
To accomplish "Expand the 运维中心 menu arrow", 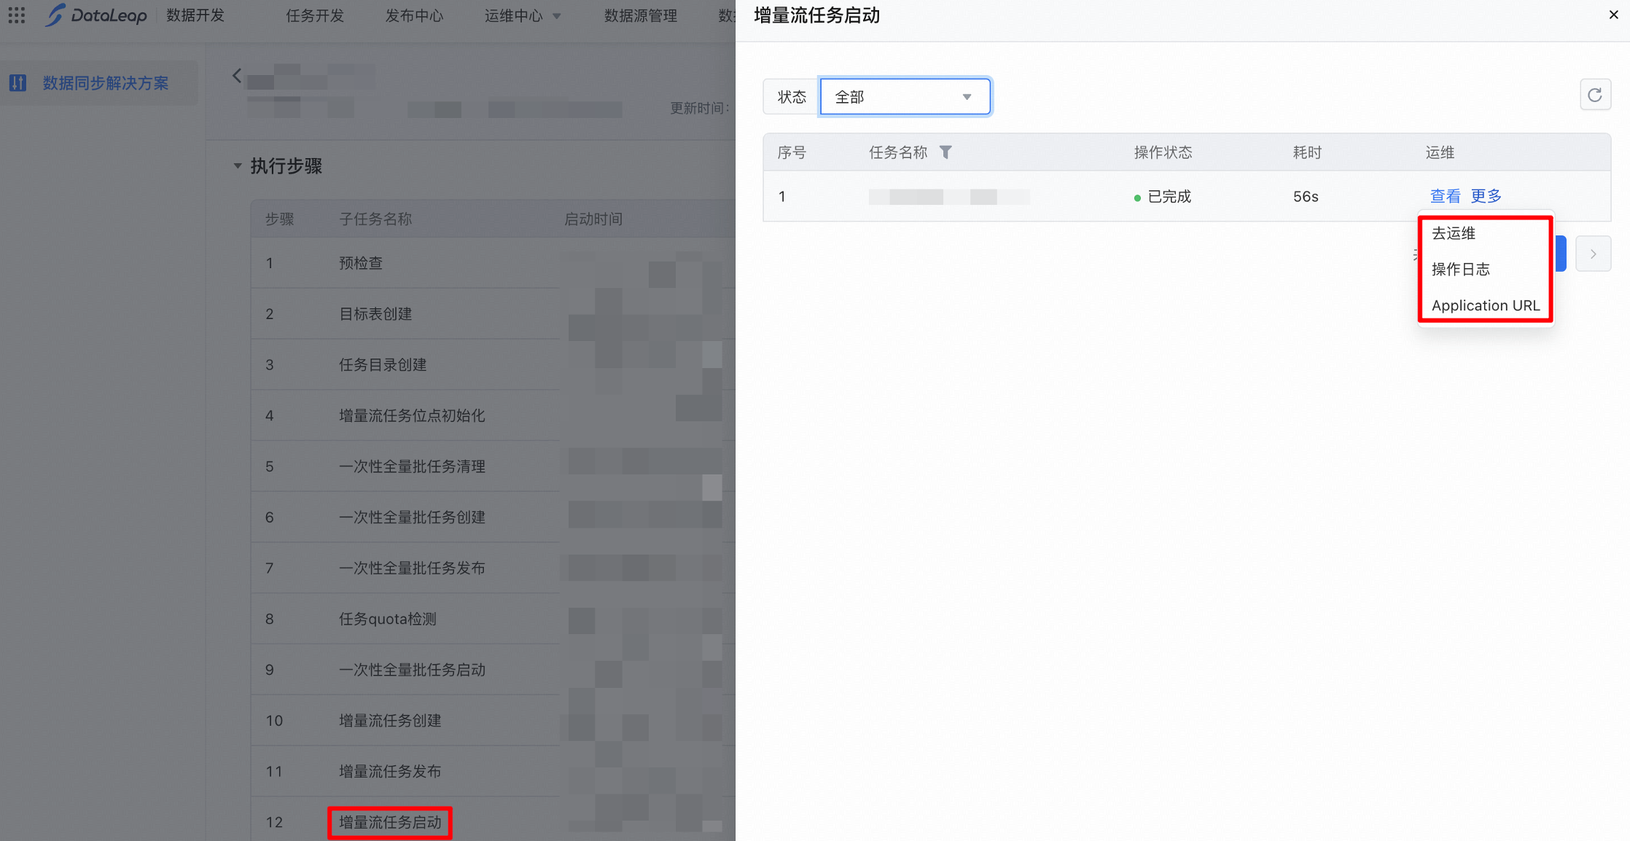I will coord(557,16).
